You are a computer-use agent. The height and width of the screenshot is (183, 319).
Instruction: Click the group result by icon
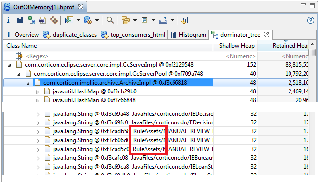pos(125,20)
